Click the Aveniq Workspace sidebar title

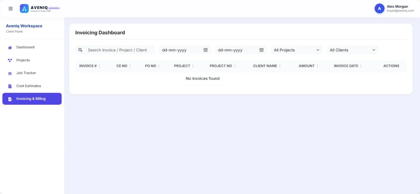point(24,26)
